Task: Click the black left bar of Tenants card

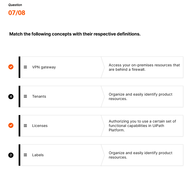Action: tap(19, 96)
